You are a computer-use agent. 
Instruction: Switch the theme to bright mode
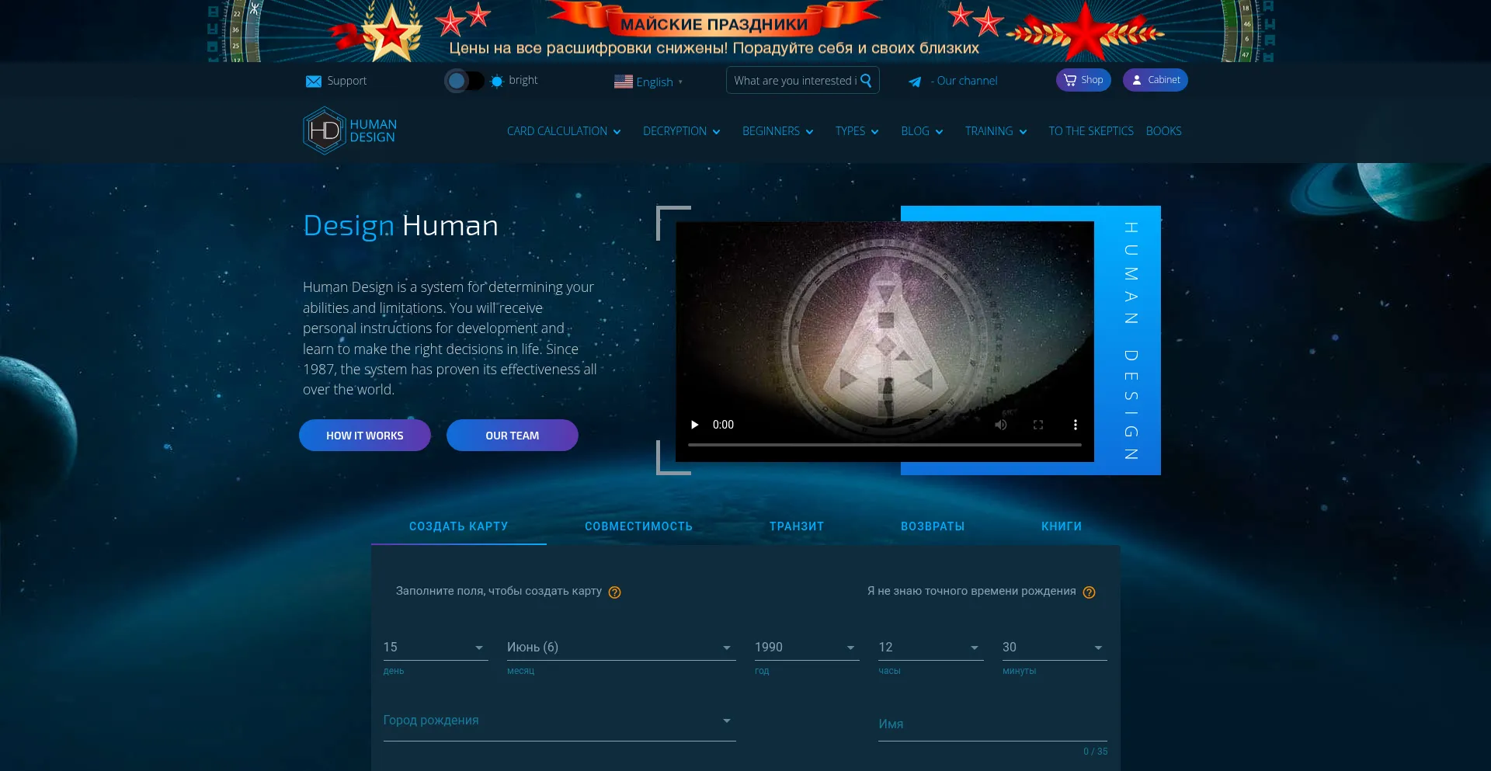pyautogui.click(x=464, y=80)
